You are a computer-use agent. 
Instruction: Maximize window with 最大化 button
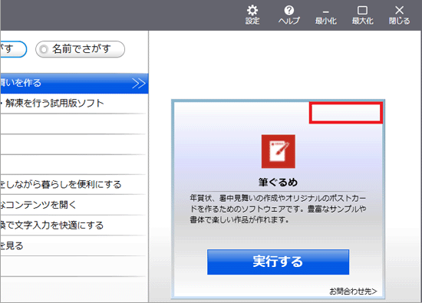[362, 15]
